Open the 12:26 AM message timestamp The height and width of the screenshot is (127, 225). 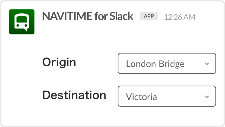click(180, 17)
